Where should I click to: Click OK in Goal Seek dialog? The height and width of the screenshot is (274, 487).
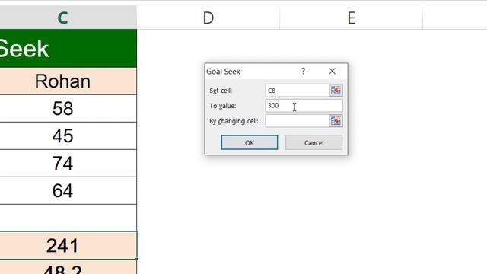(x=250, y=142)
